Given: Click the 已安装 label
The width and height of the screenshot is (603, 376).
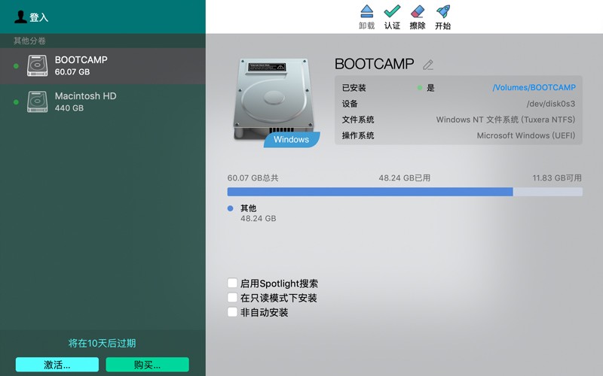Looking at the screenshot, I should (x=354, y=88).
